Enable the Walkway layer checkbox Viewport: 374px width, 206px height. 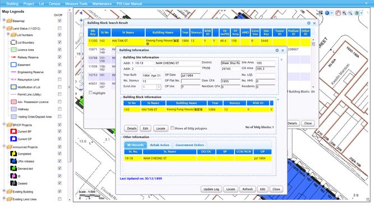click(x=59, y=109)
